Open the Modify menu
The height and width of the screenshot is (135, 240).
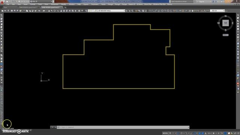pos(64,4)
